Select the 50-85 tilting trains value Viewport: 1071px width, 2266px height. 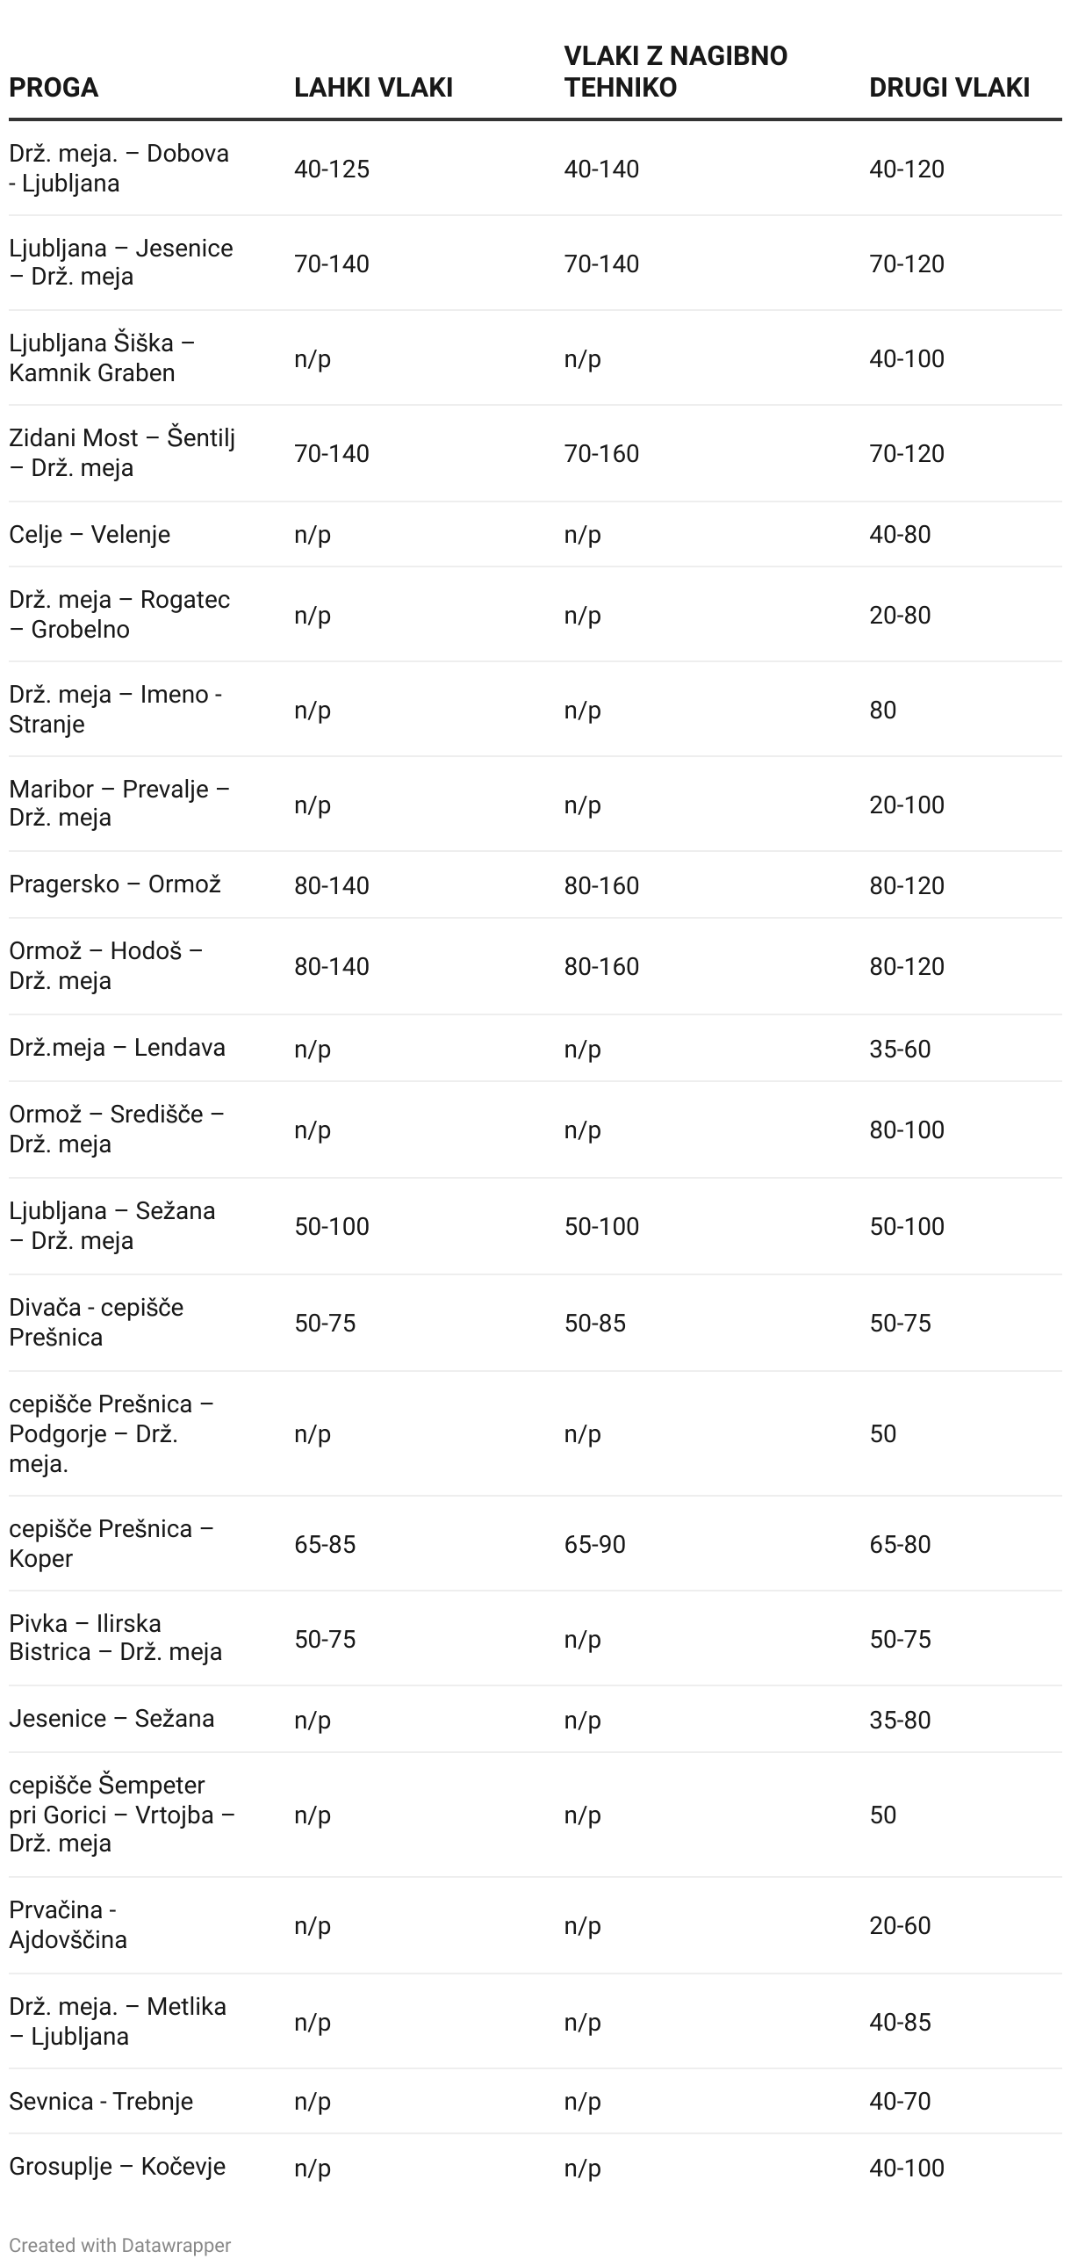(594, 1323)
